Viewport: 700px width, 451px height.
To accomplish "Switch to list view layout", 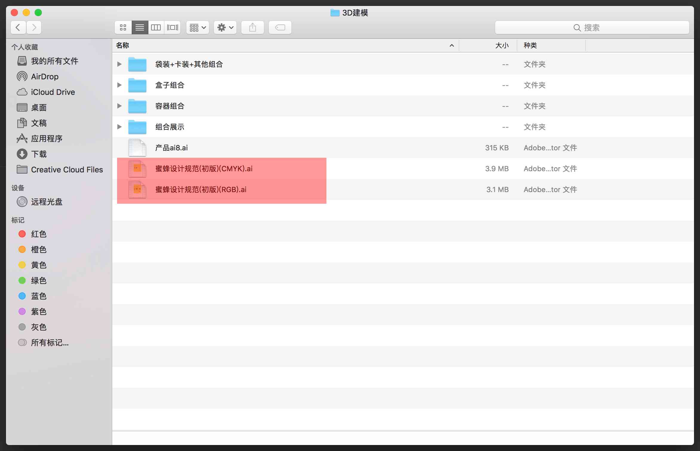I will (x=139, y=27).
